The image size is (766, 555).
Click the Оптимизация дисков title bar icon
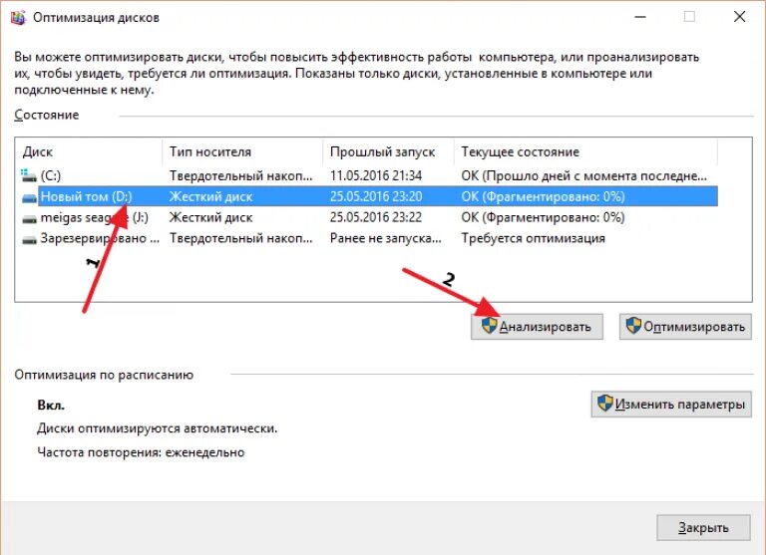pyautogui.click(x=18, y=18)
